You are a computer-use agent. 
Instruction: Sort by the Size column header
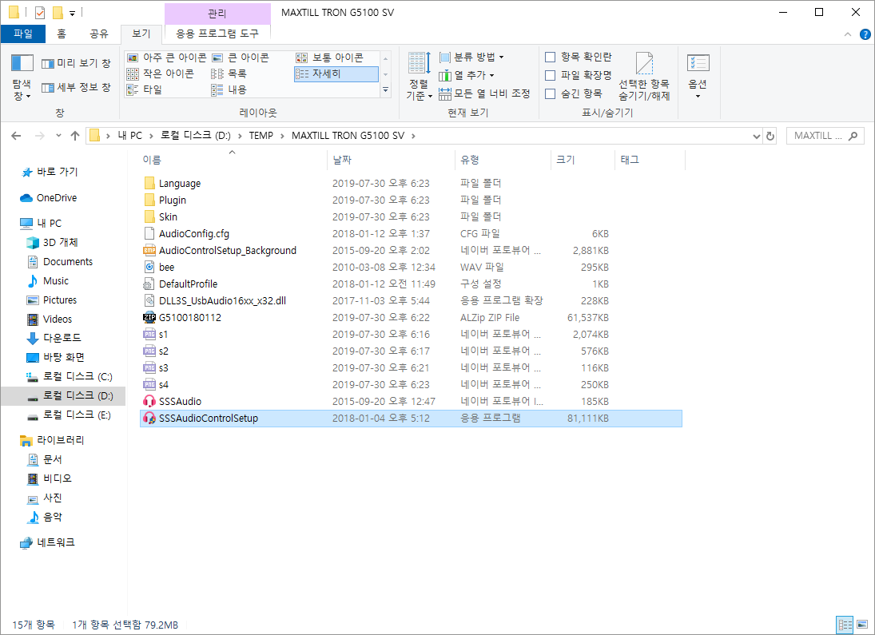[583, 160]
